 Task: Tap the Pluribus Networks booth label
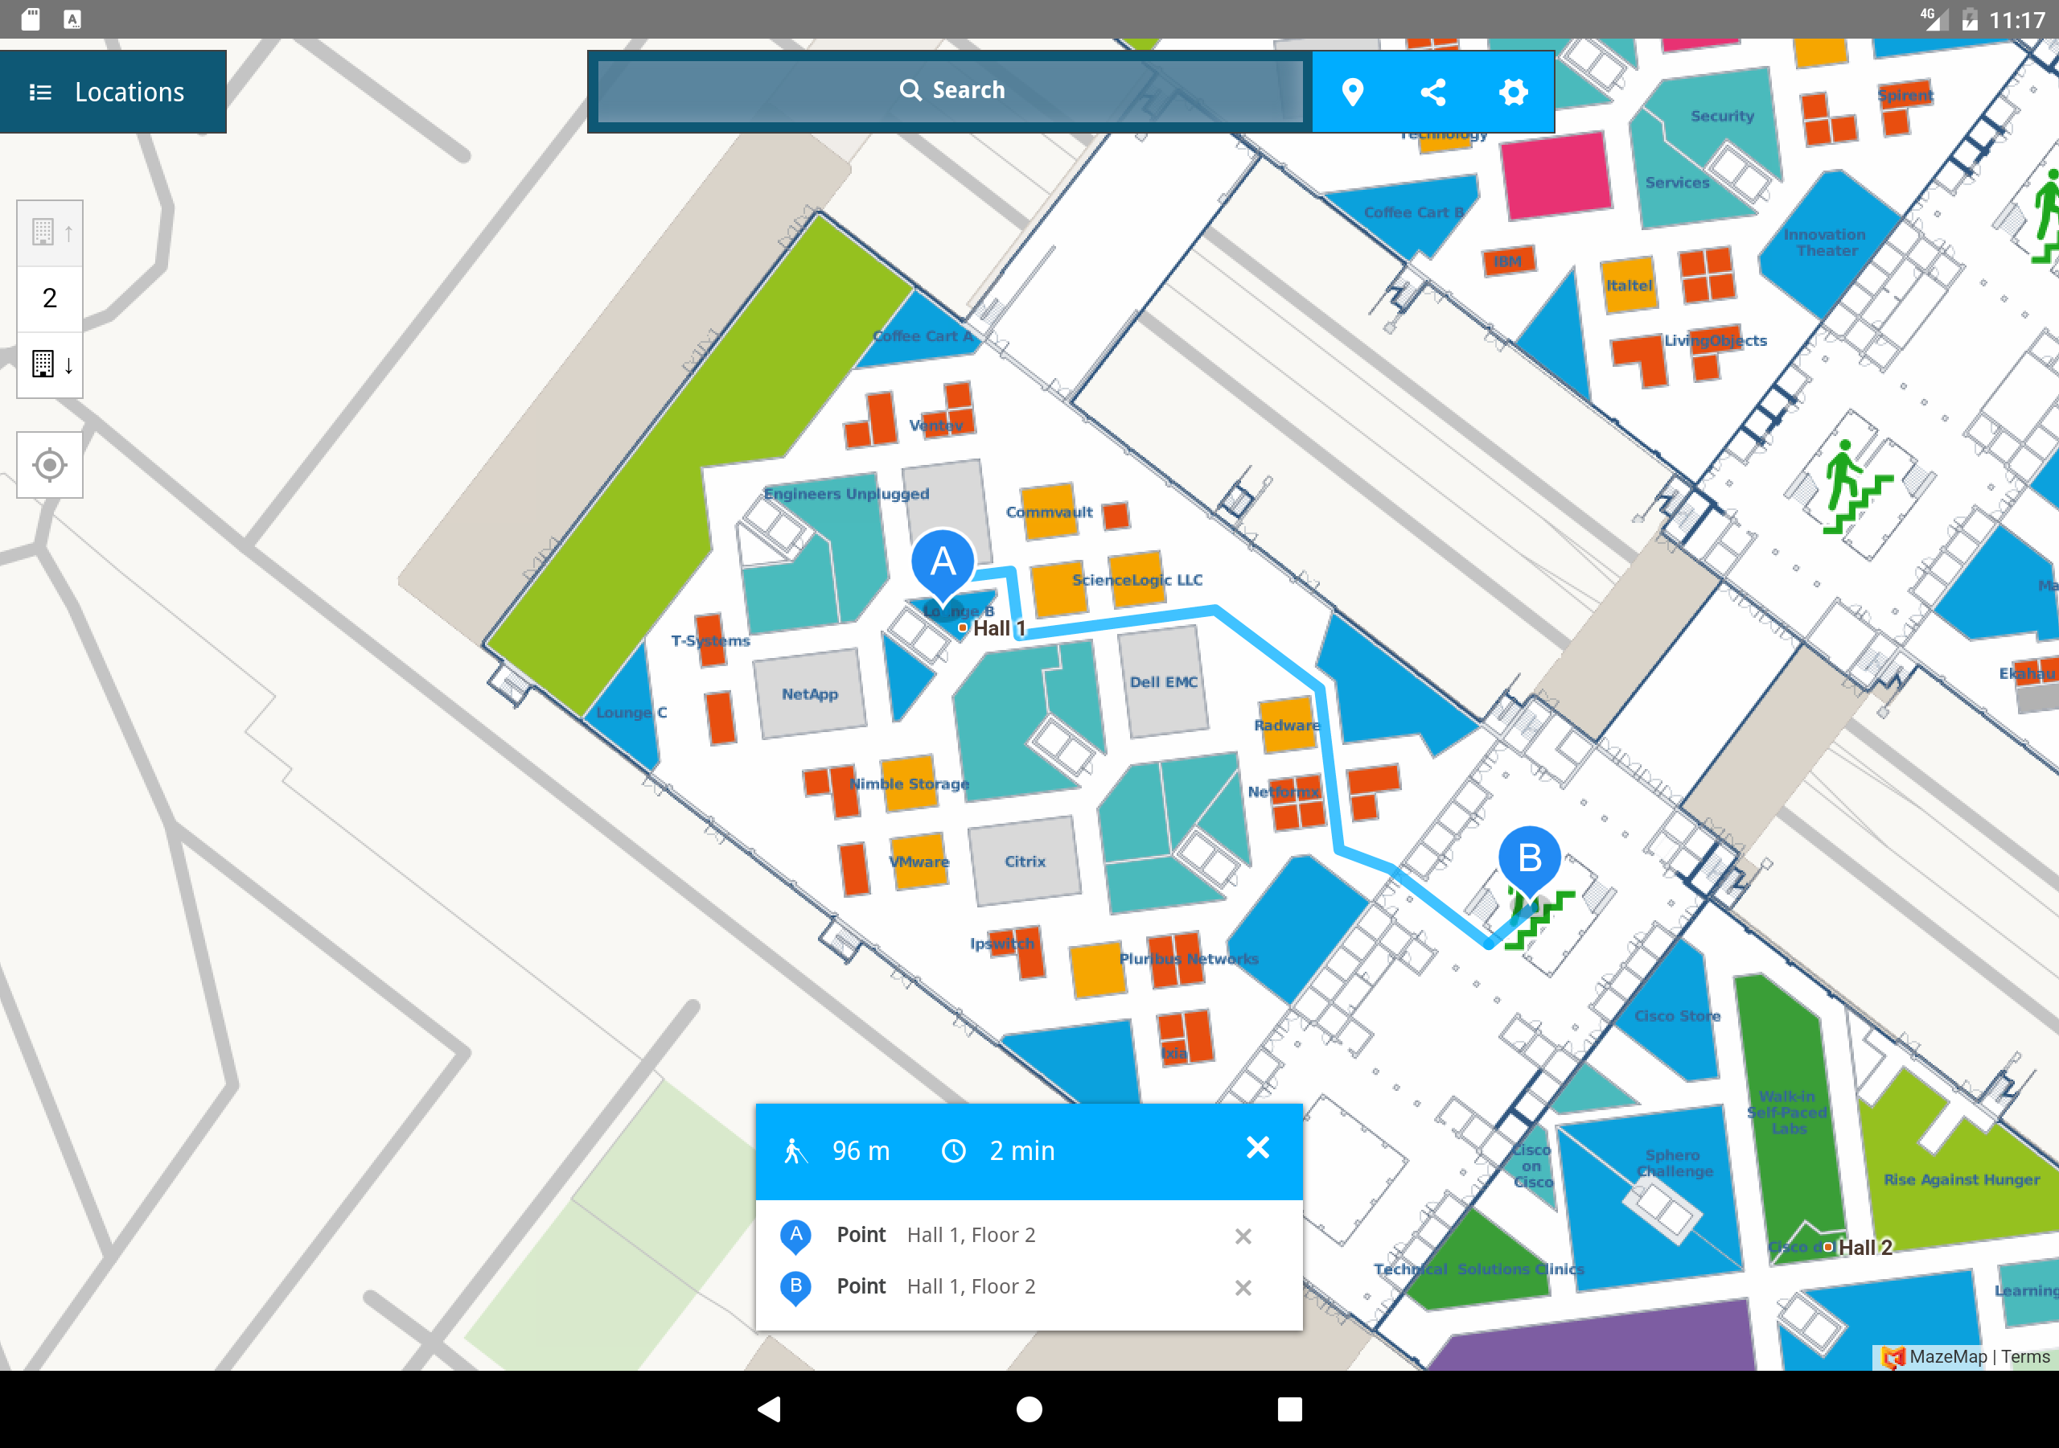(x=1188, y=959)
